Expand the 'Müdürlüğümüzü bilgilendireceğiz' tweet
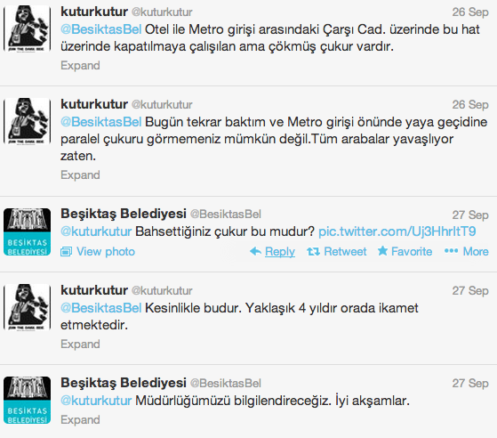The image size is (497, 438). pyautogui.click(x=80, y=419)
